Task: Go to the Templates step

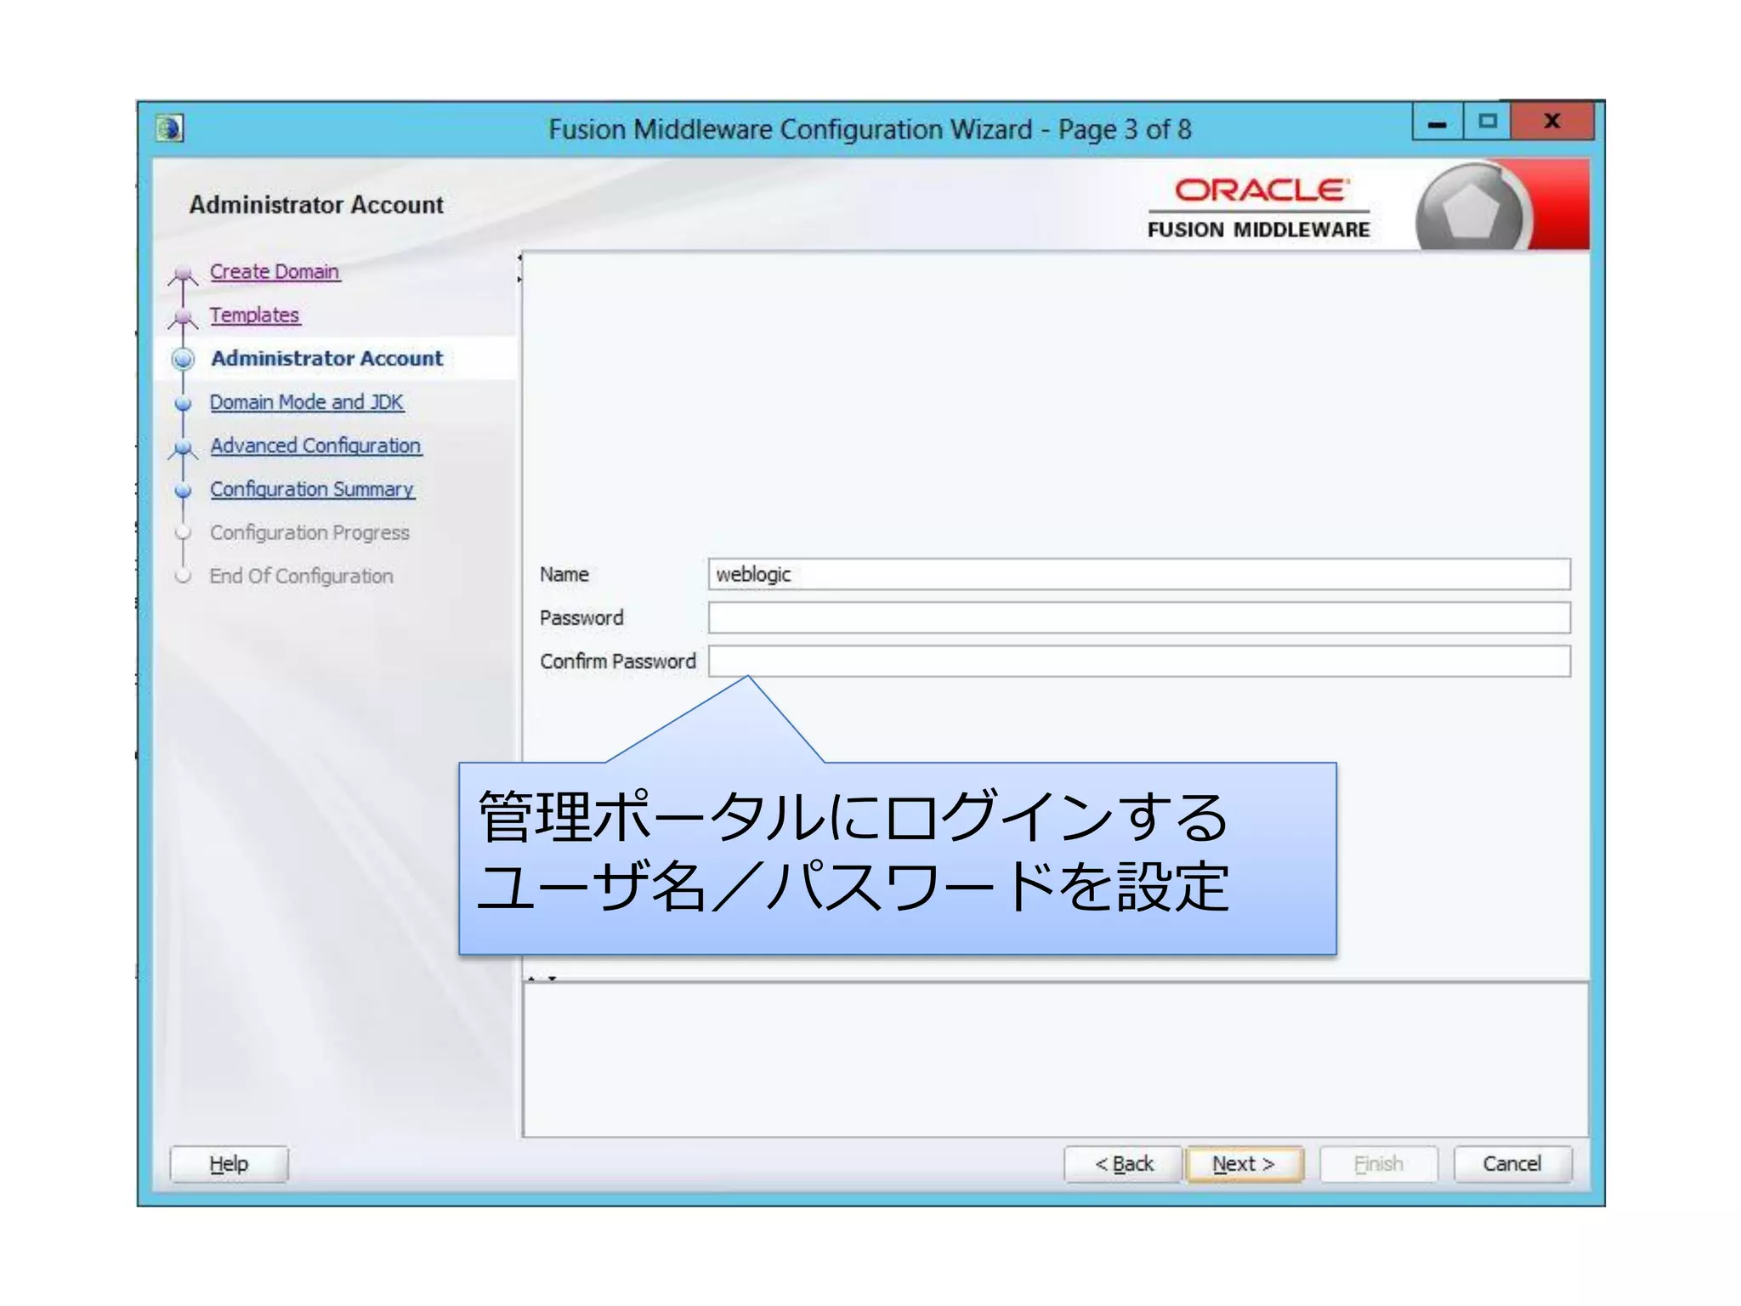Action: 255,315
